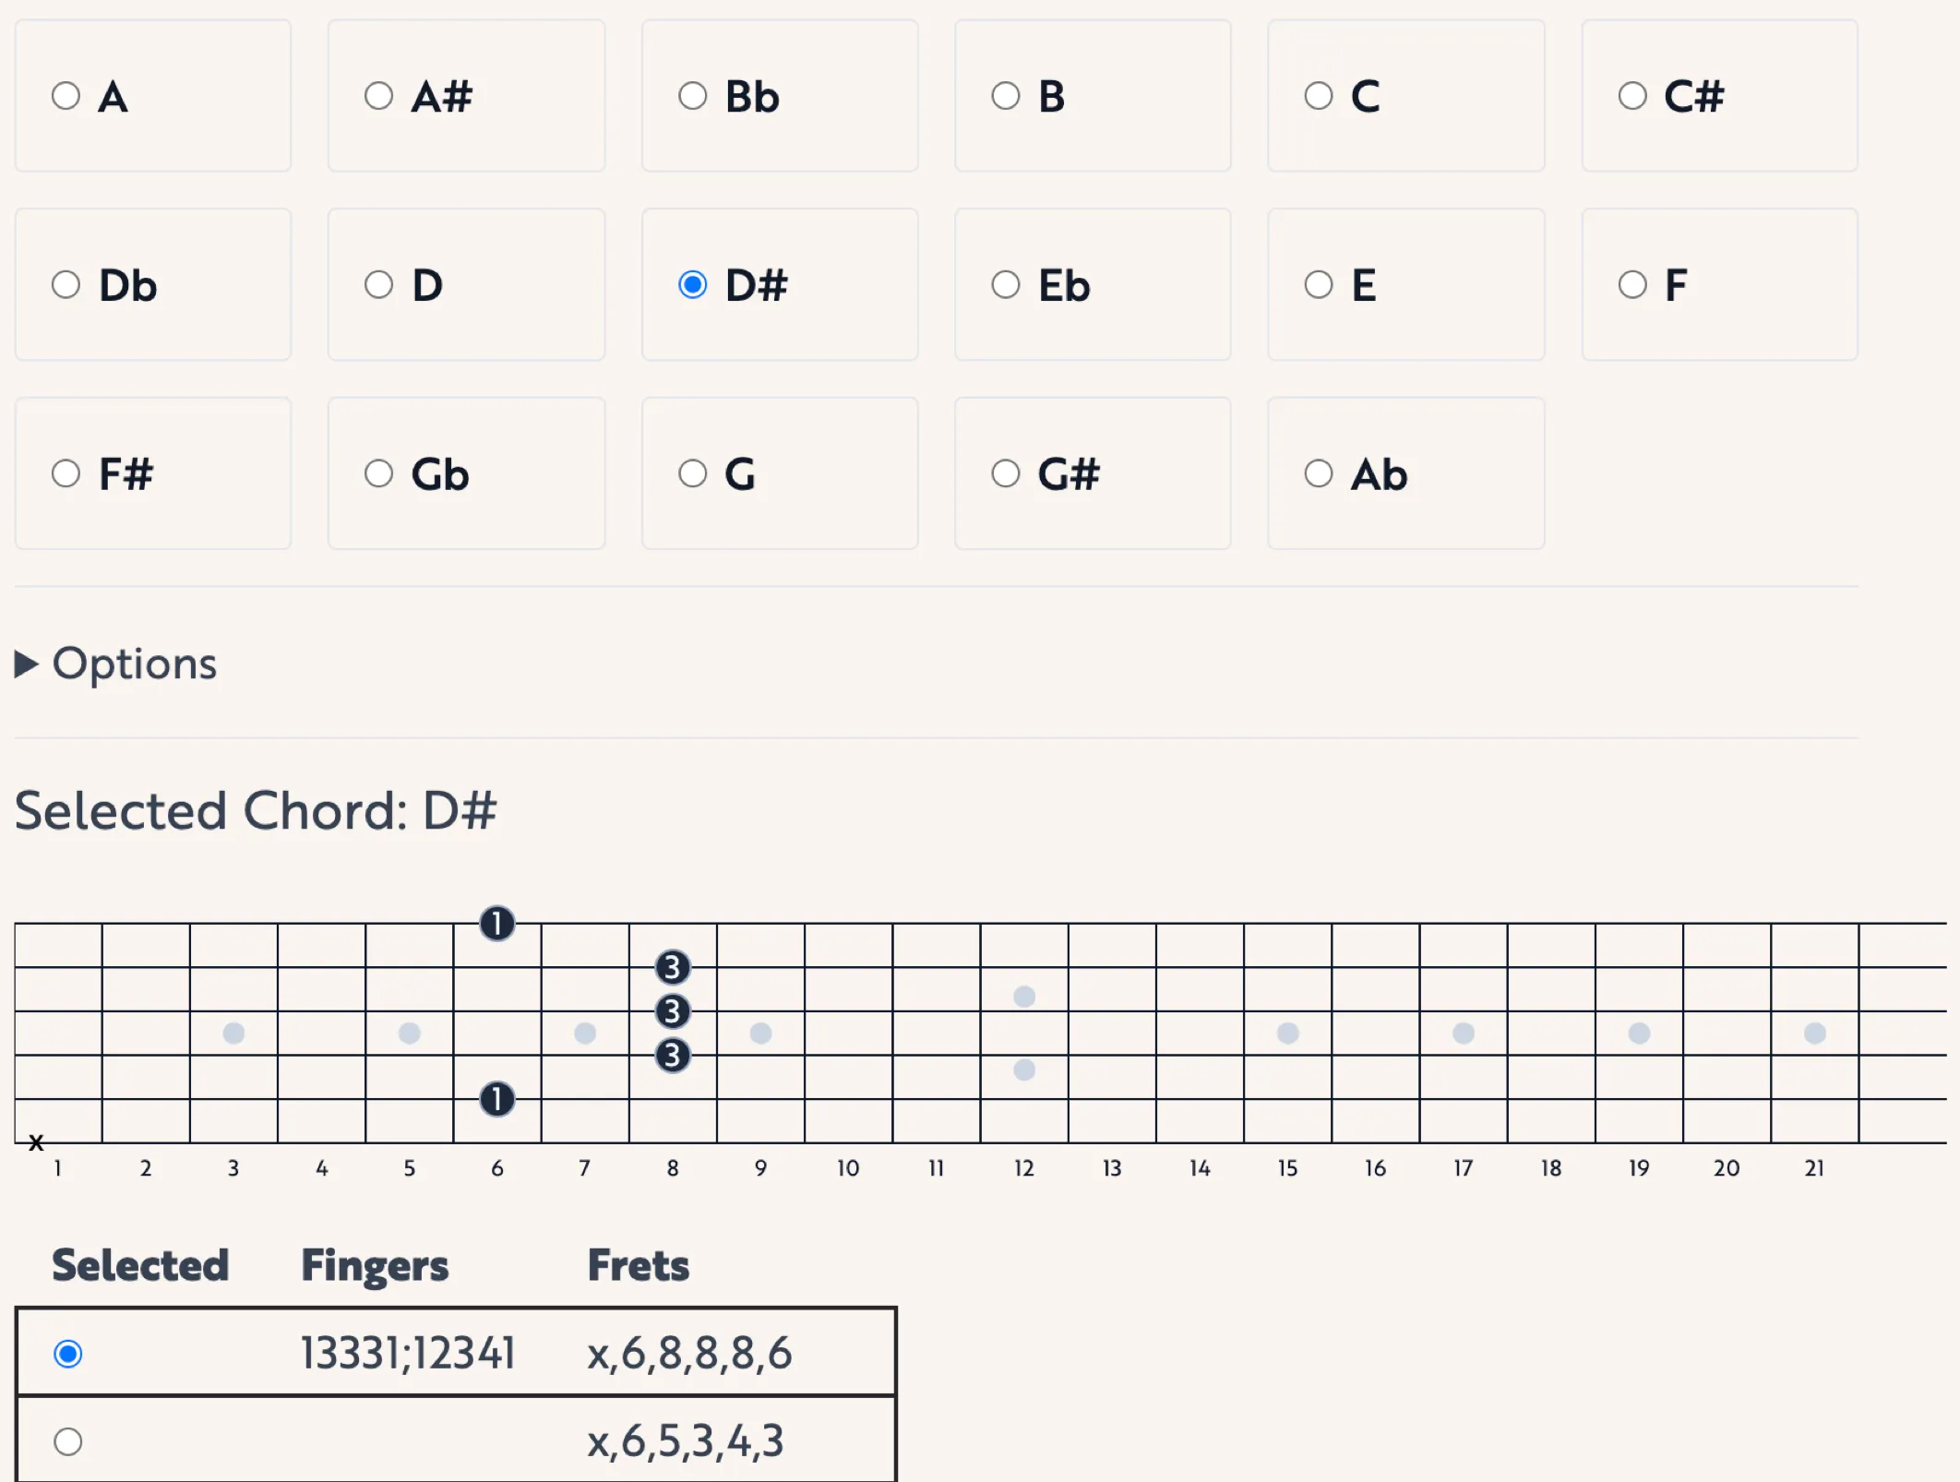
Task: Click the uppermost finger 3 fretboard marker
Action: tap(673, 967)
